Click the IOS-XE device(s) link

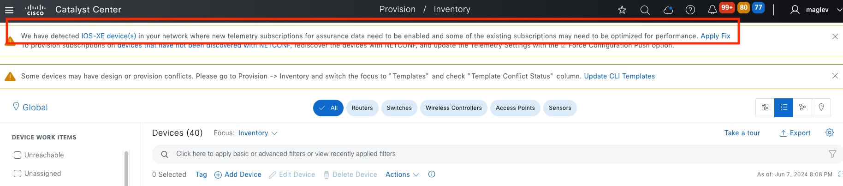109,36
